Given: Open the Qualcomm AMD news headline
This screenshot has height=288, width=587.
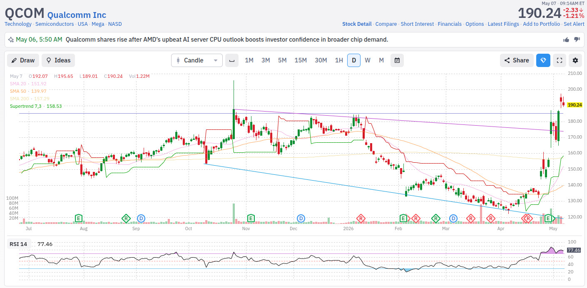Looking at the screenshot, I should pyautogui.click(x=227, y=40).
